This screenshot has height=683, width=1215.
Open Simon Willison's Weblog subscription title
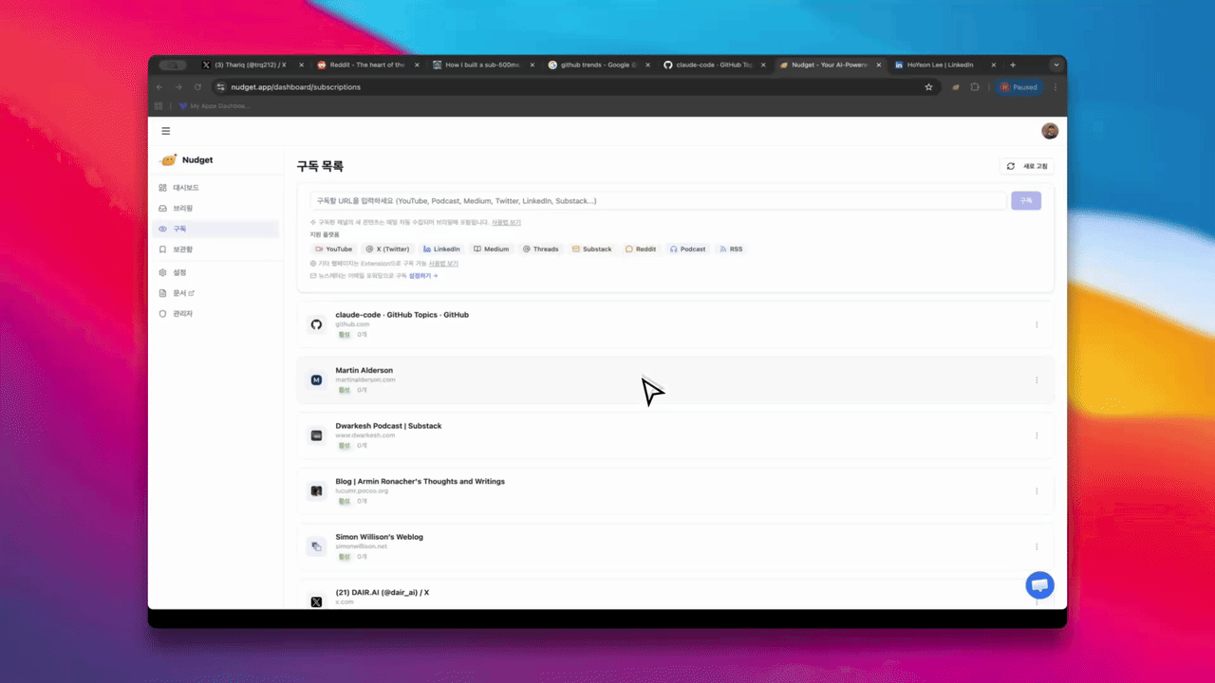(x=379, y=537)
